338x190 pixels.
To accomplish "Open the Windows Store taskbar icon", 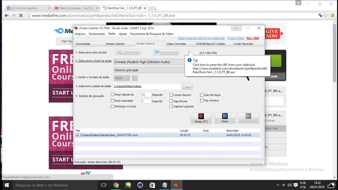I will click(x=152, y=185).
